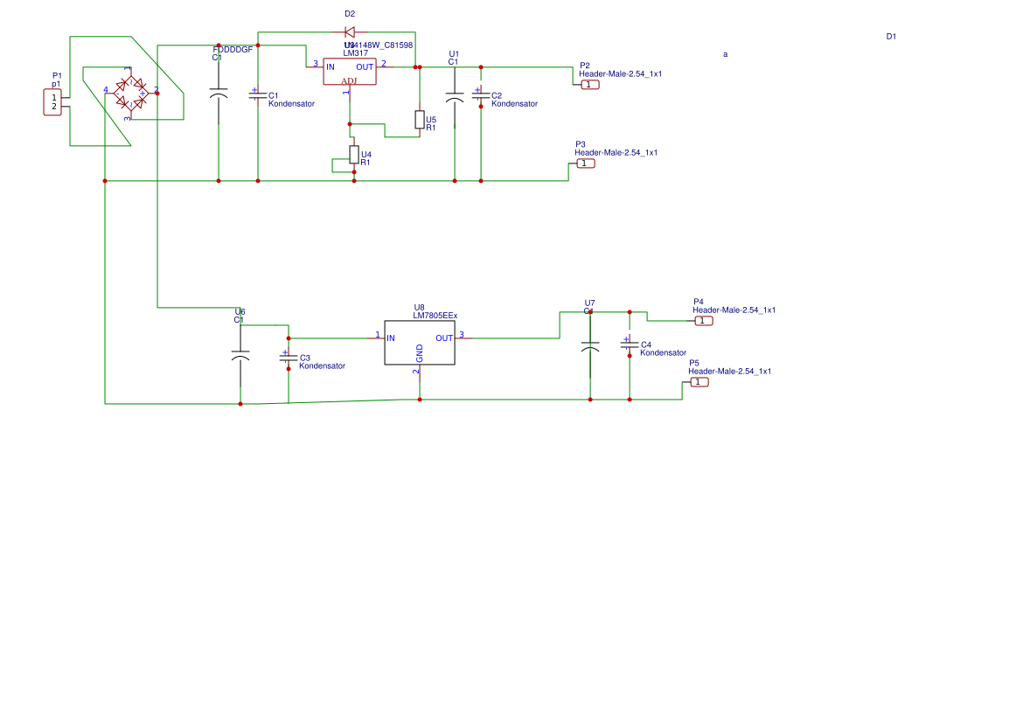Image resolution: width=1023 pixels, height=724 pixels.
Task: Select the LM7805EEx regulator symbol U8
Action: (x=421, y=344)
